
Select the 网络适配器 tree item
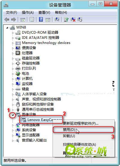pyautogui.click(x=31, y=125)
